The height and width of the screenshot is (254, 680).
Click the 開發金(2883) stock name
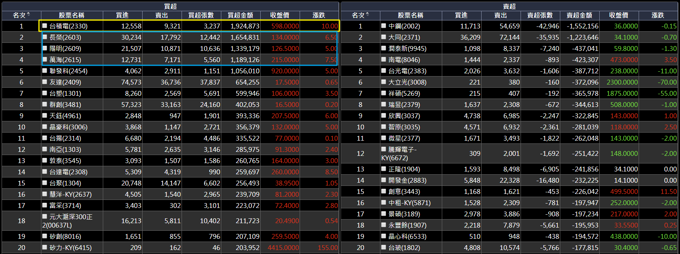pos(407,180)
